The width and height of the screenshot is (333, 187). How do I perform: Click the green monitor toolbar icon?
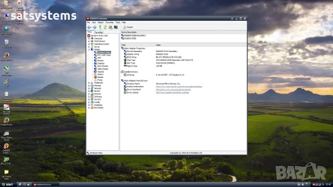[x=116, y=27]
